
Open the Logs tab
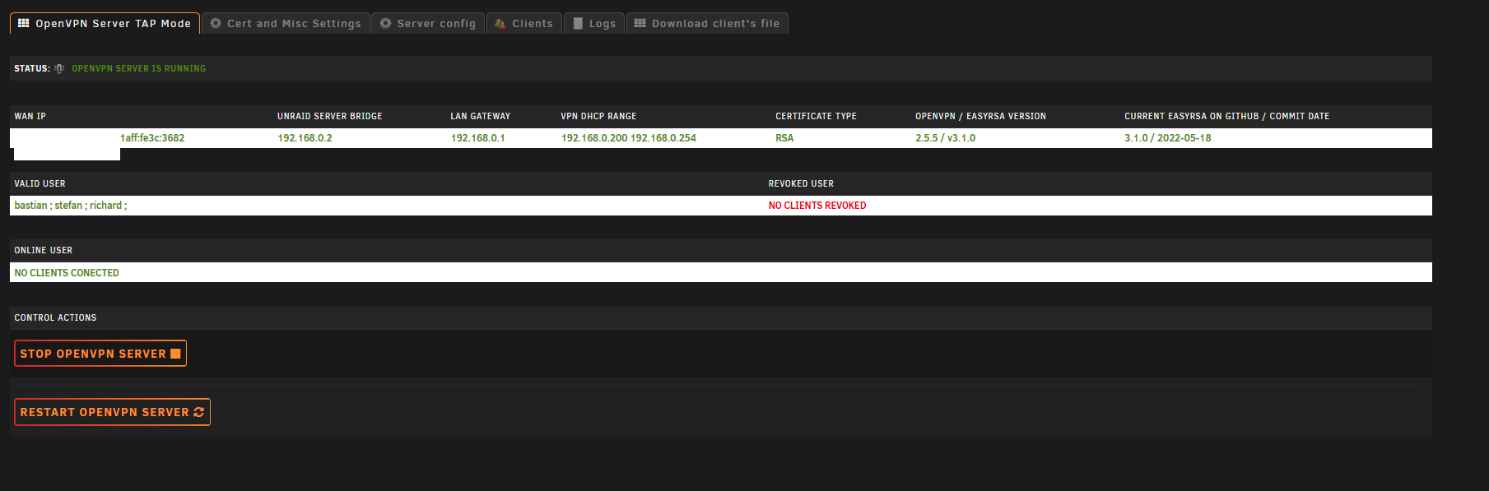(594, 23)
